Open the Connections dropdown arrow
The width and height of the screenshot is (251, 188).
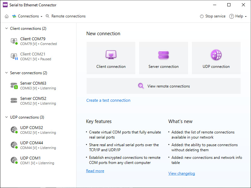point(41,16)
